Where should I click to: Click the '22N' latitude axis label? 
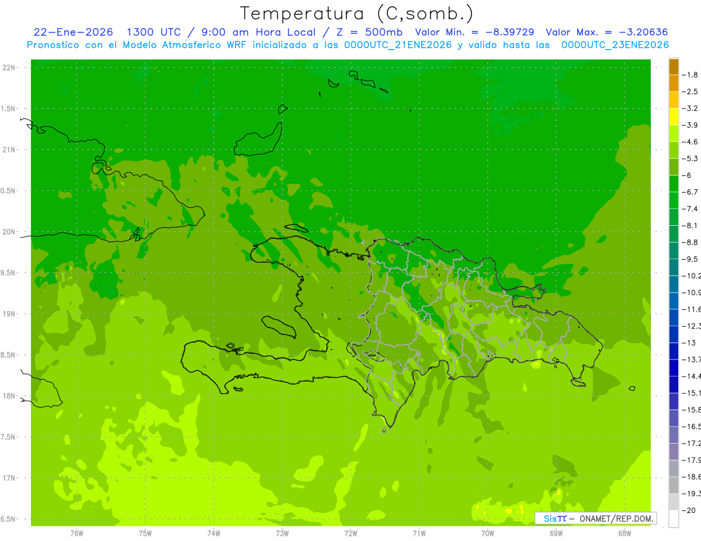point(9,68)
